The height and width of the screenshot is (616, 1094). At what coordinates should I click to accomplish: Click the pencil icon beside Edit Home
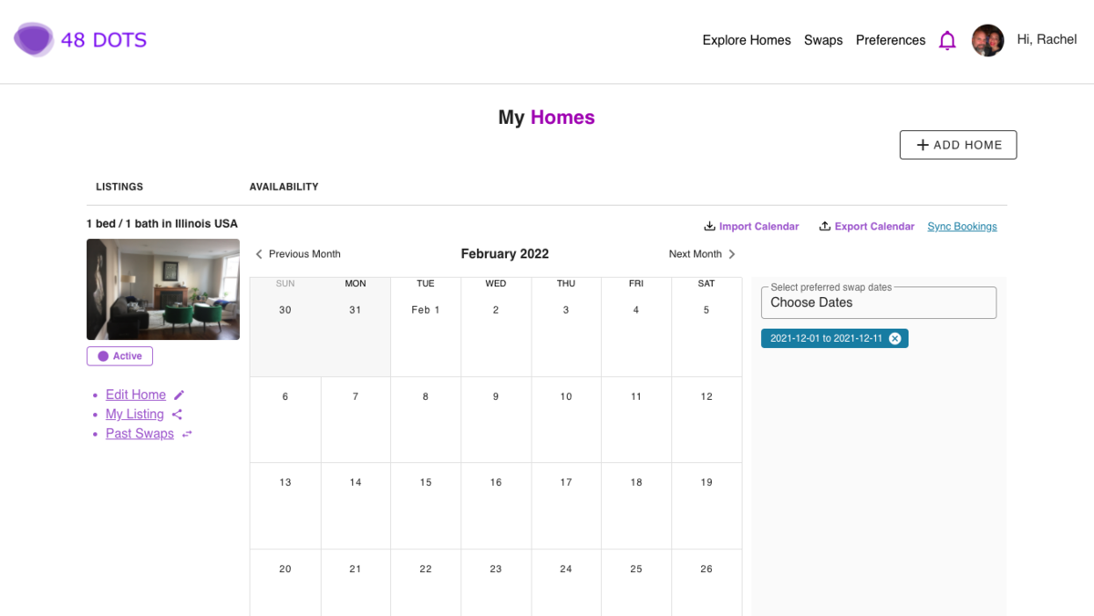coord(180,395)
